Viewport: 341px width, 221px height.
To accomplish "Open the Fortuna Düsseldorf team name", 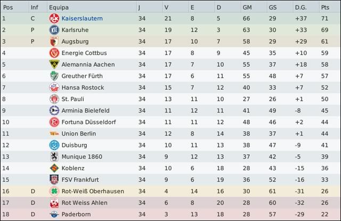I will tap(88, 122).
